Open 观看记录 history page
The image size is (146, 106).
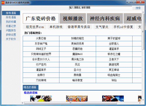tap(11, 26)
